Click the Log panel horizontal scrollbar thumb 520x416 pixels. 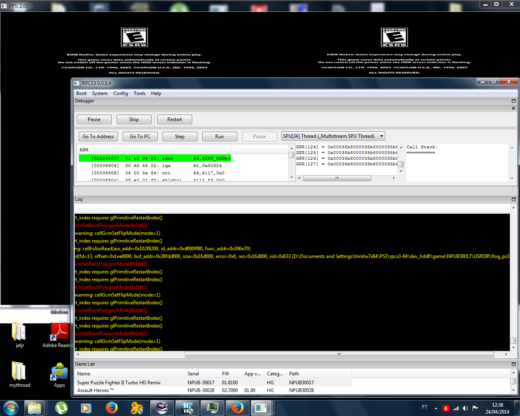(339, 355)
